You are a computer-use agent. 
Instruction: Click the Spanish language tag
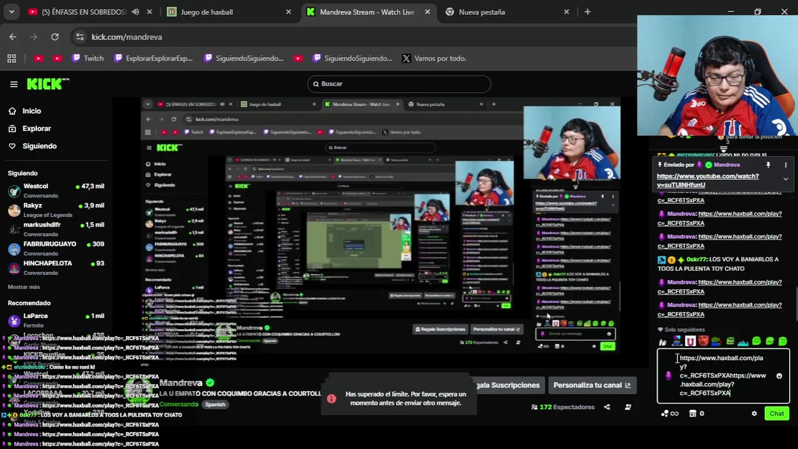pyautogui.click(x=215, y=404)
